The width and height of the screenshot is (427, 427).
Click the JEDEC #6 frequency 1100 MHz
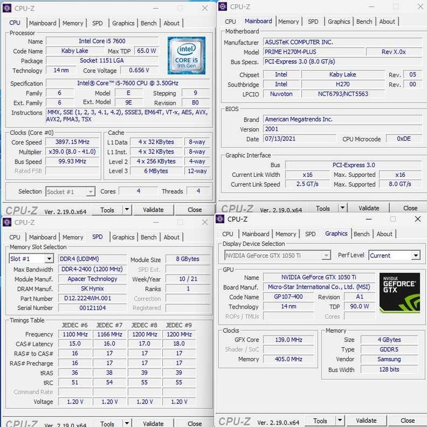(x=75, y=334)
